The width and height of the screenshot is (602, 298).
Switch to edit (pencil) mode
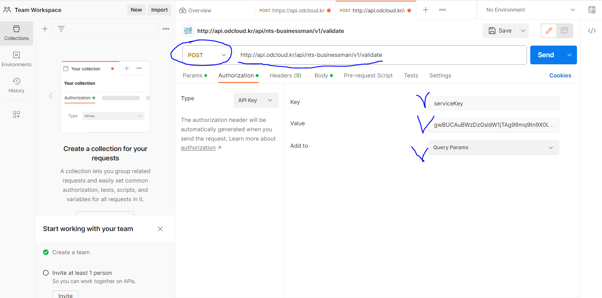tap(549, 31)
